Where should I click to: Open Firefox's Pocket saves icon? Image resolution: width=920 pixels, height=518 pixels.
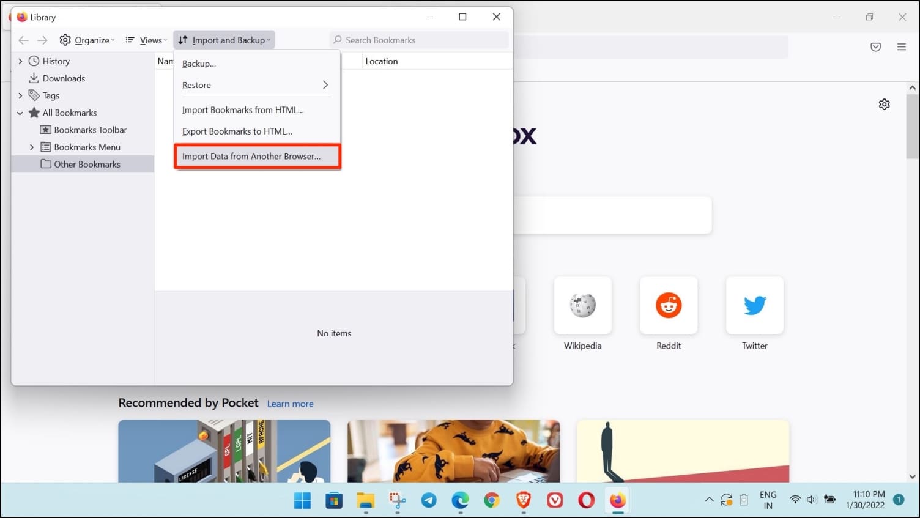(875, 46)
